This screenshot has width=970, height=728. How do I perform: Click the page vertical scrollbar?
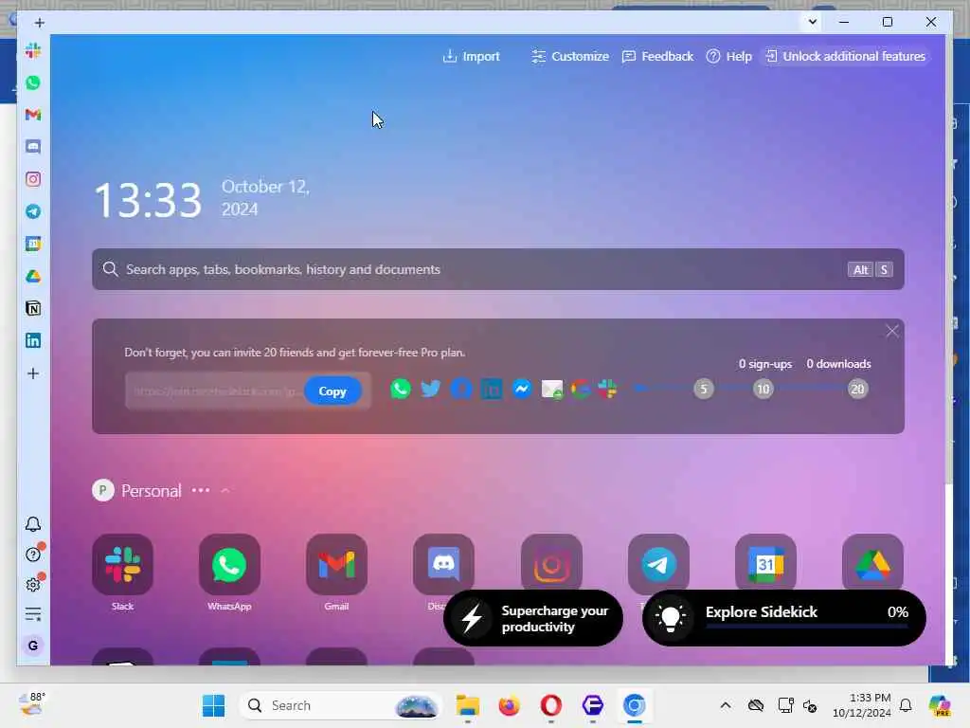949,260
